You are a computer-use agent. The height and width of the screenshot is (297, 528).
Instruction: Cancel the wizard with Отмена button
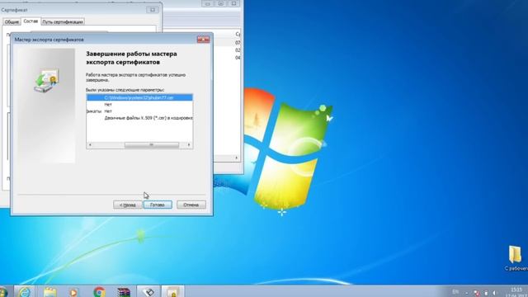[191, 205]
